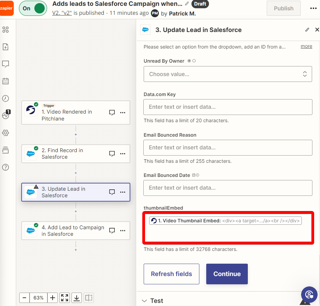Expand the Test section
Image resolution: width=320 pixels, height=306 pixels.
(153, 301)
